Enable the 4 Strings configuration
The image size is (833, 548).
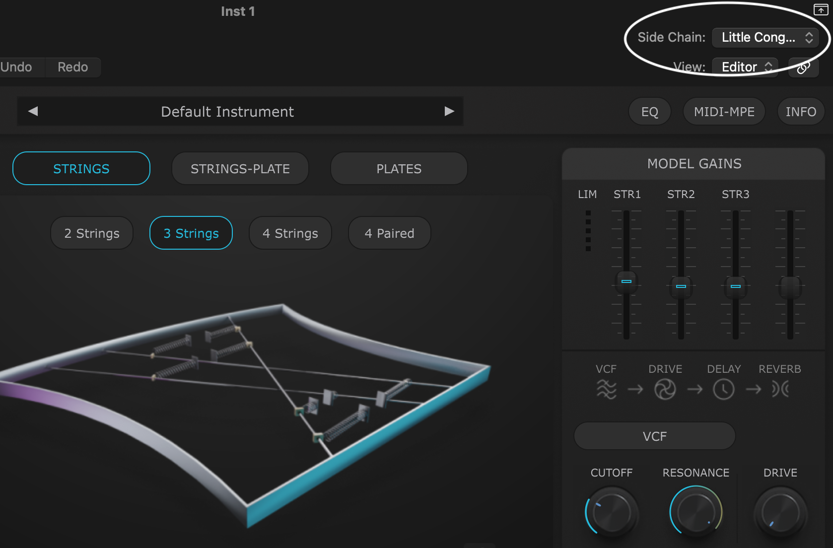click(290, 233)
